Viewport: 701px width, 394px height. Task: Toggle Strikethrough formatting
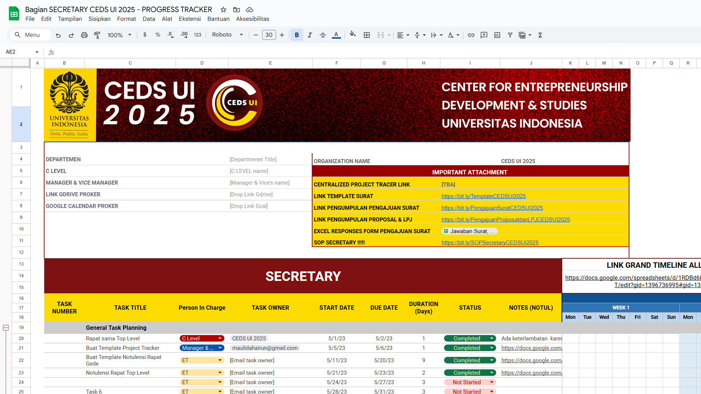pos(323,35)
